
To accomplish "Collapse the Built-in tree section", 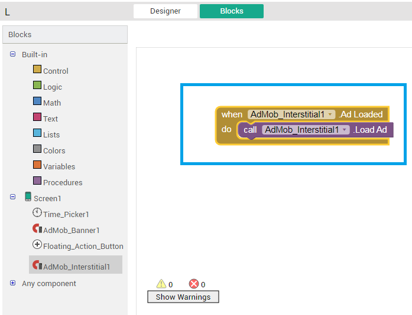I will (12, 54).
